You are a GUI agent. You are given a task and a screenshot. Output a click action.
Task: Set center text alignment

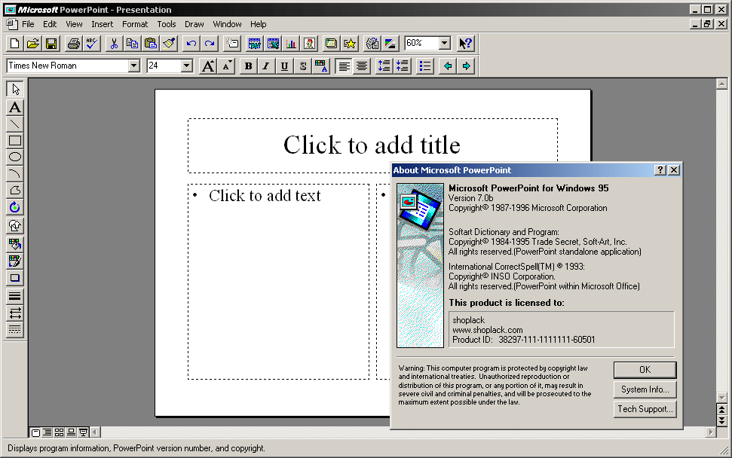[x=362, y=66]
